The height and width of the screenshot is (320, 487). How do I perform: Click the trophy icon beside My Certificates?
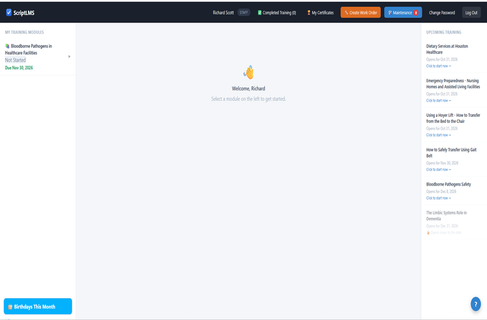pyautogui.click(x=309, y=13)
